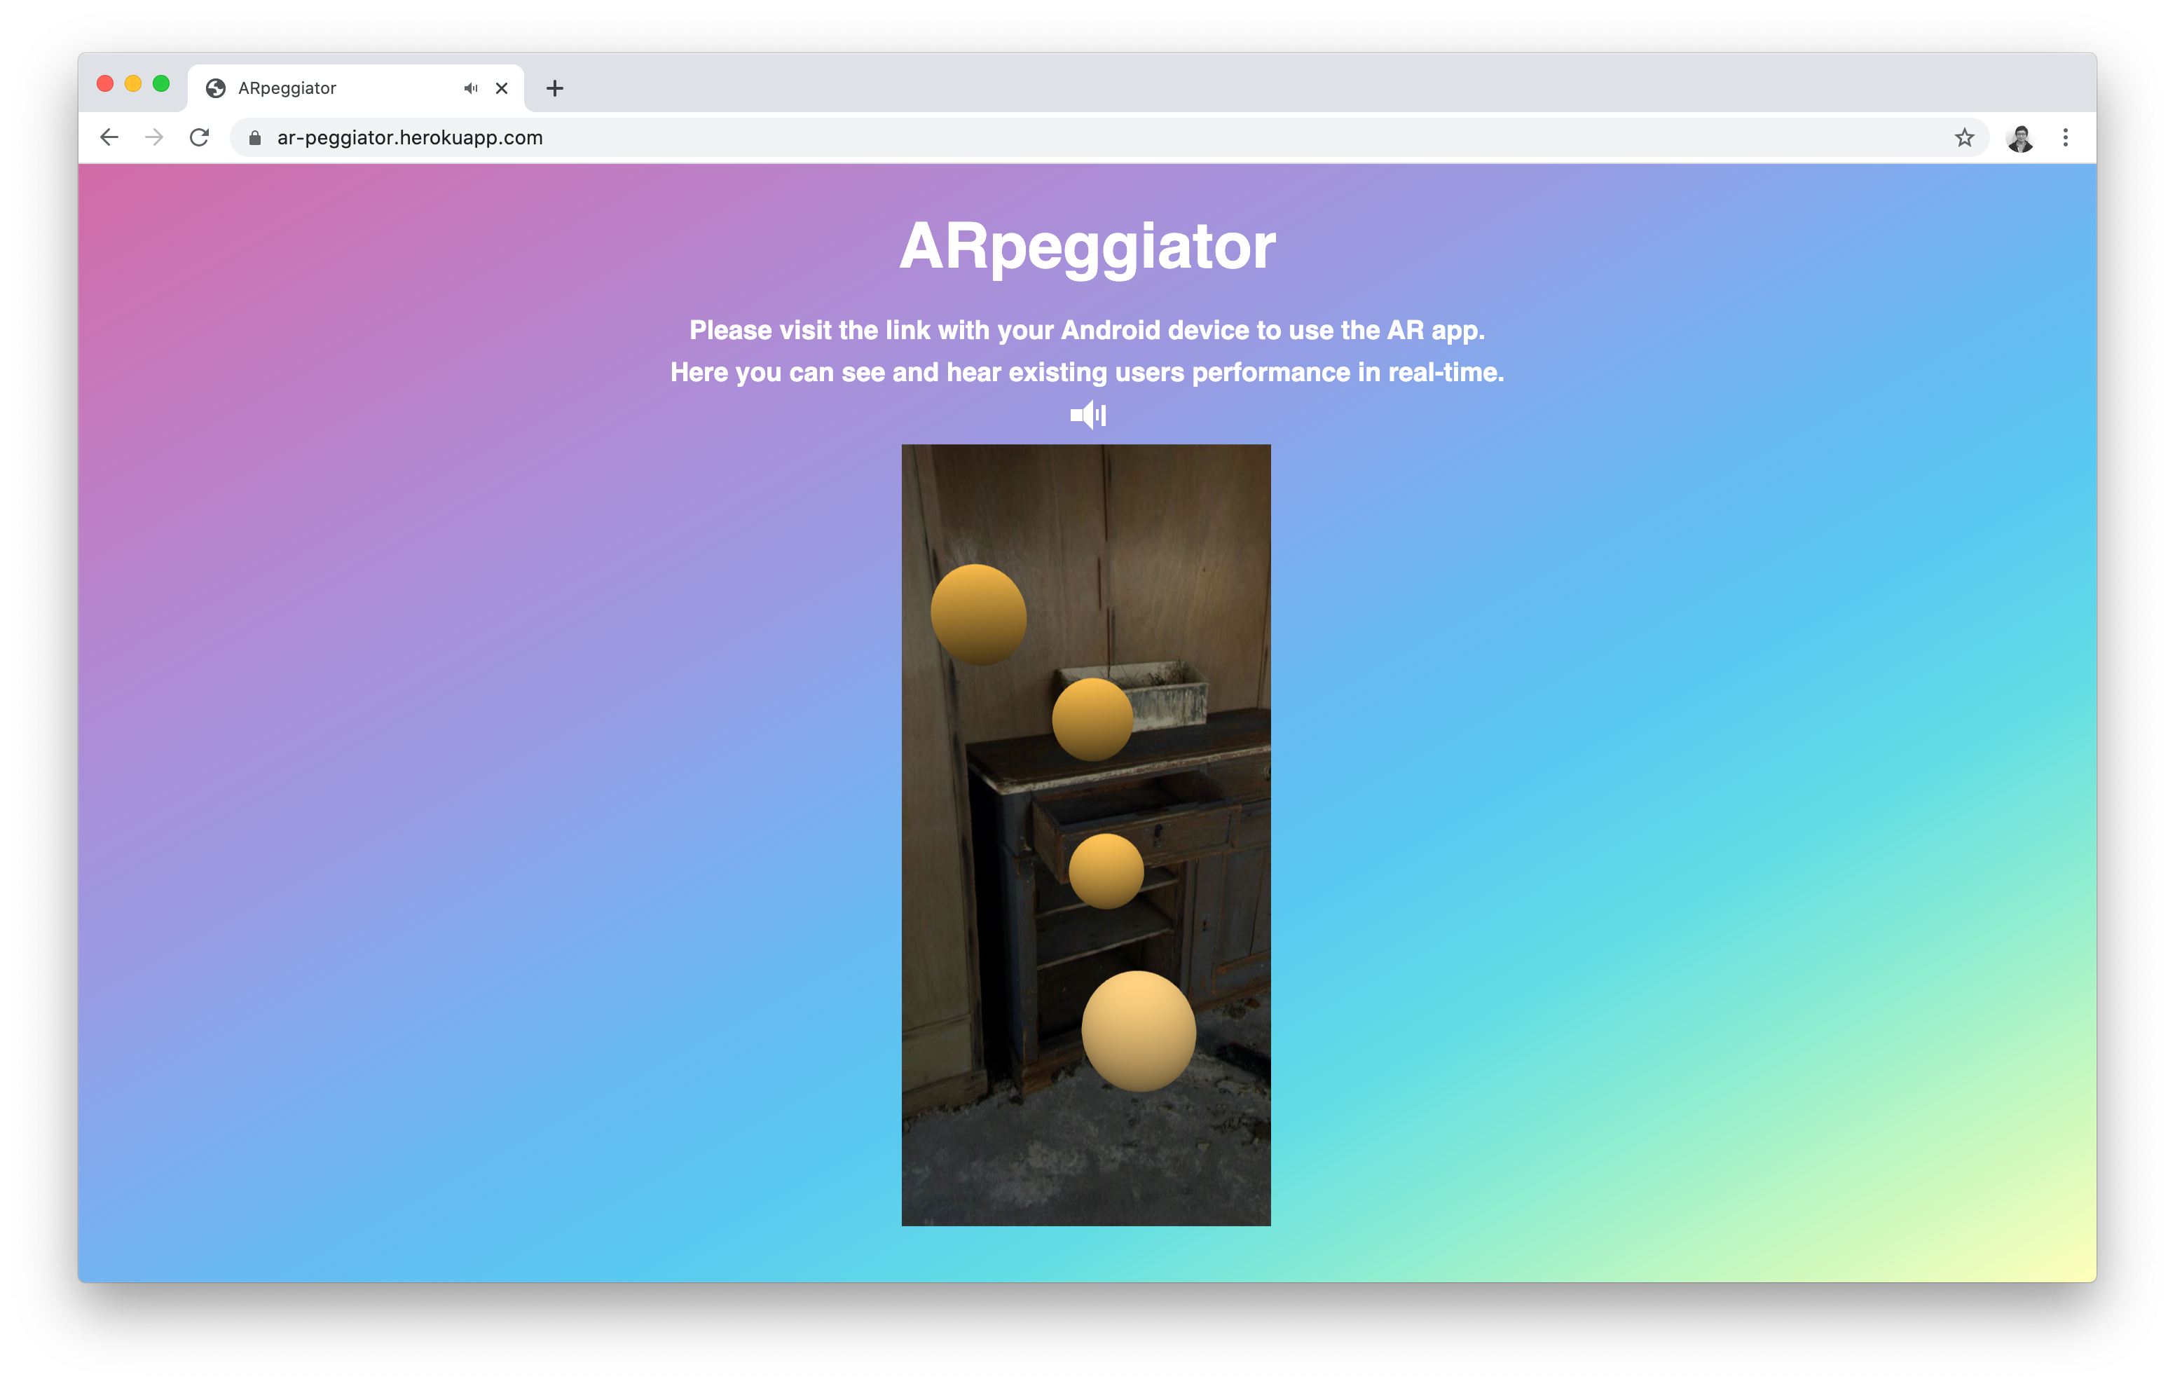
Task: View site info via the lock icon
Action: (x=255, y=137)
